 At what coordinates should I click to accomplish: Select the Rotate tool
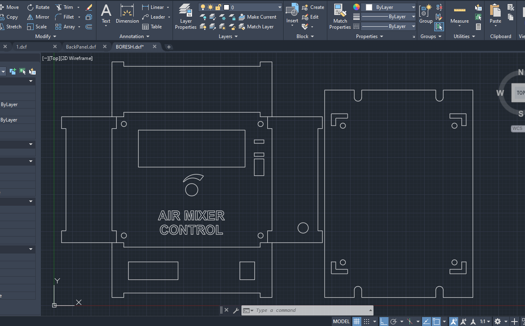pos(38,7)
